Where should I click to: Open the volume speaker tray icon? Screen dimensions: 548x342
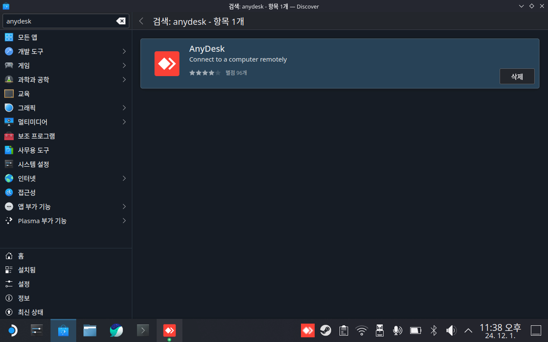pos(451,330)
